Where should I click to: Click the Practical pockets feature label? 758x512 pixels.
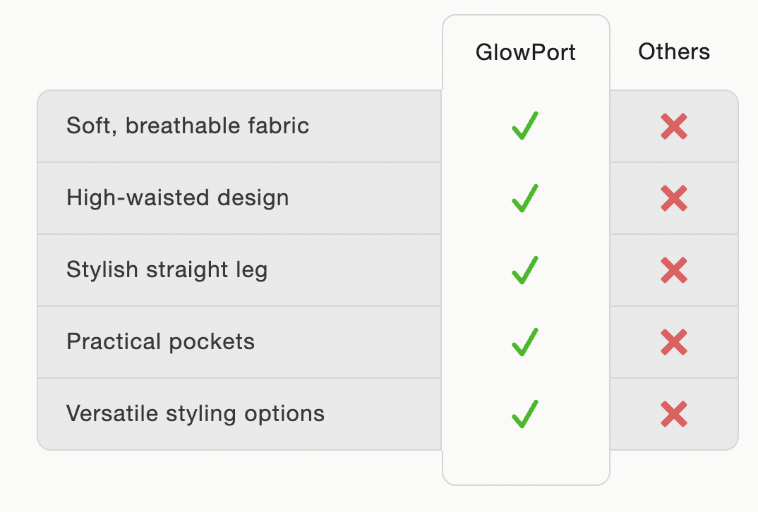(x=161, y=342)
